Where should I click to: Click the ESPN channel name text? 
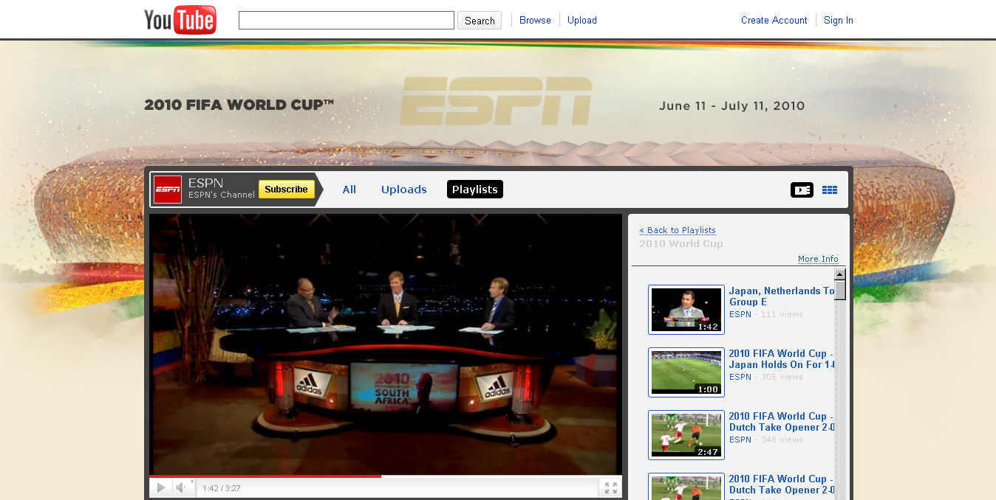tap(205, 183)
